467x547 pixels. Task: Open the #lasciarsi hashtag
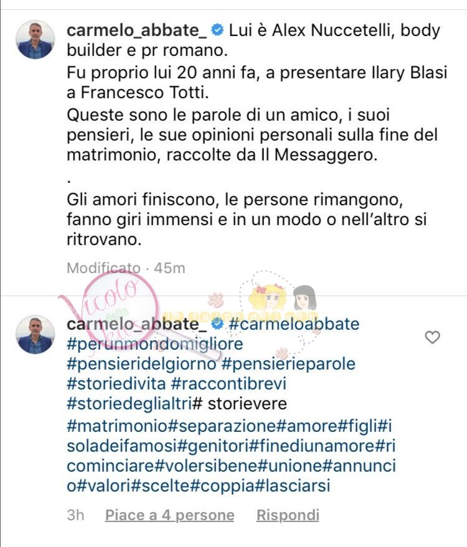click(293, 486)
